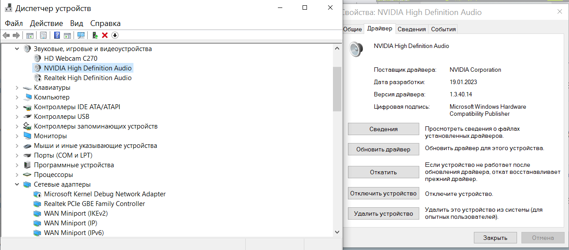569x250 pixels.
Task: Click the Отключить устройство button
Action: (x=384, y=193)
